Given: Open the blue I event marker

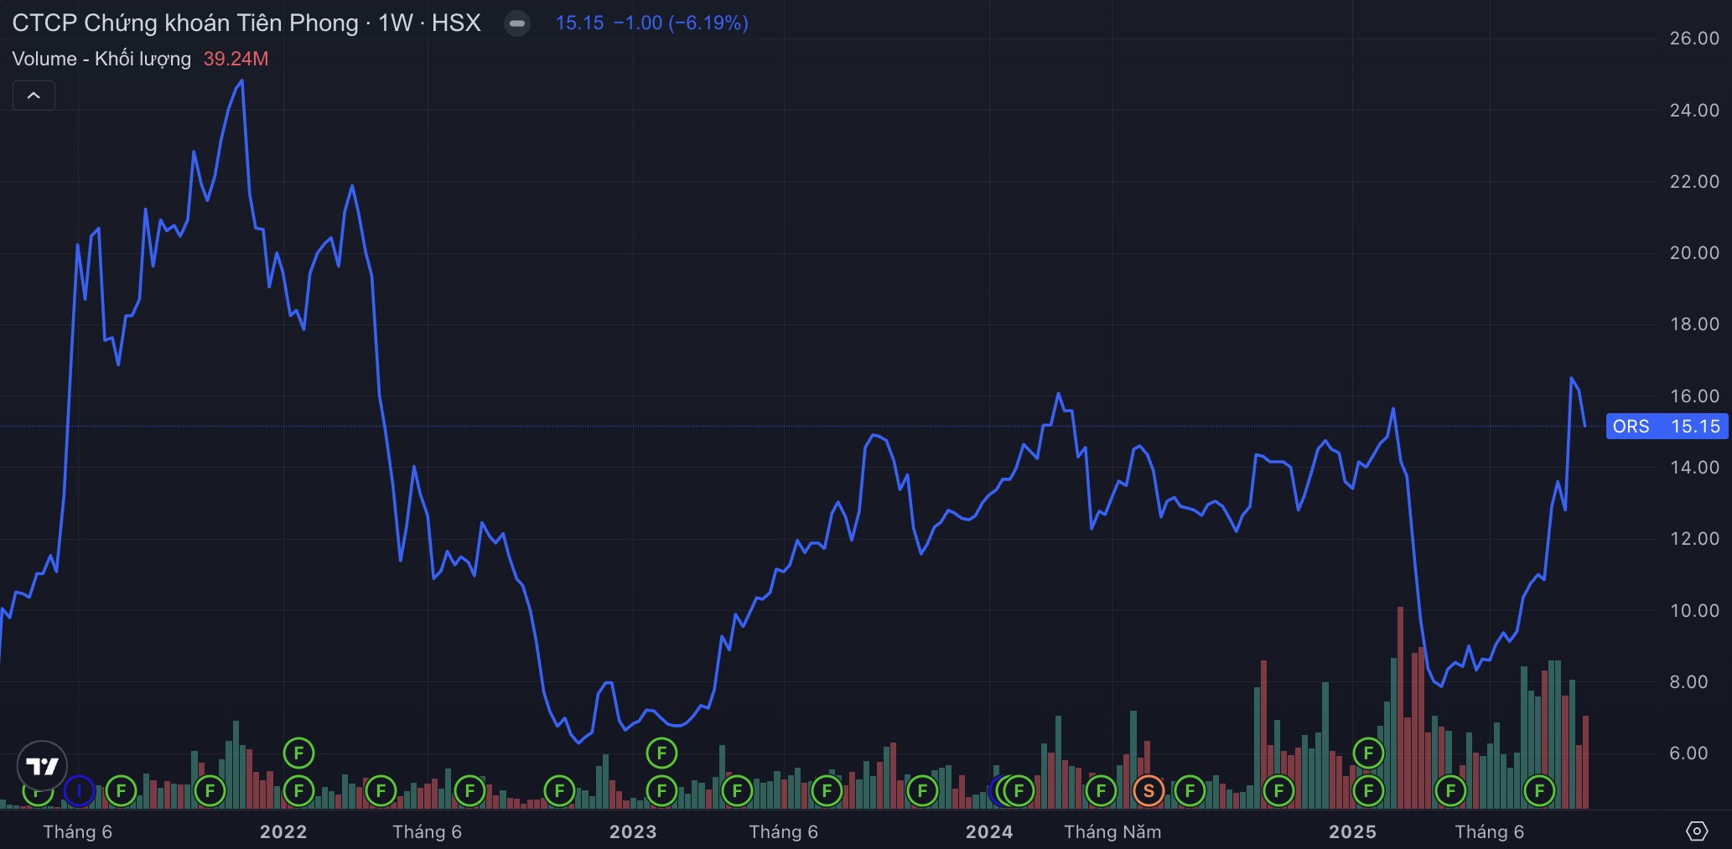Looking at the screenshot, I should 79,790.
